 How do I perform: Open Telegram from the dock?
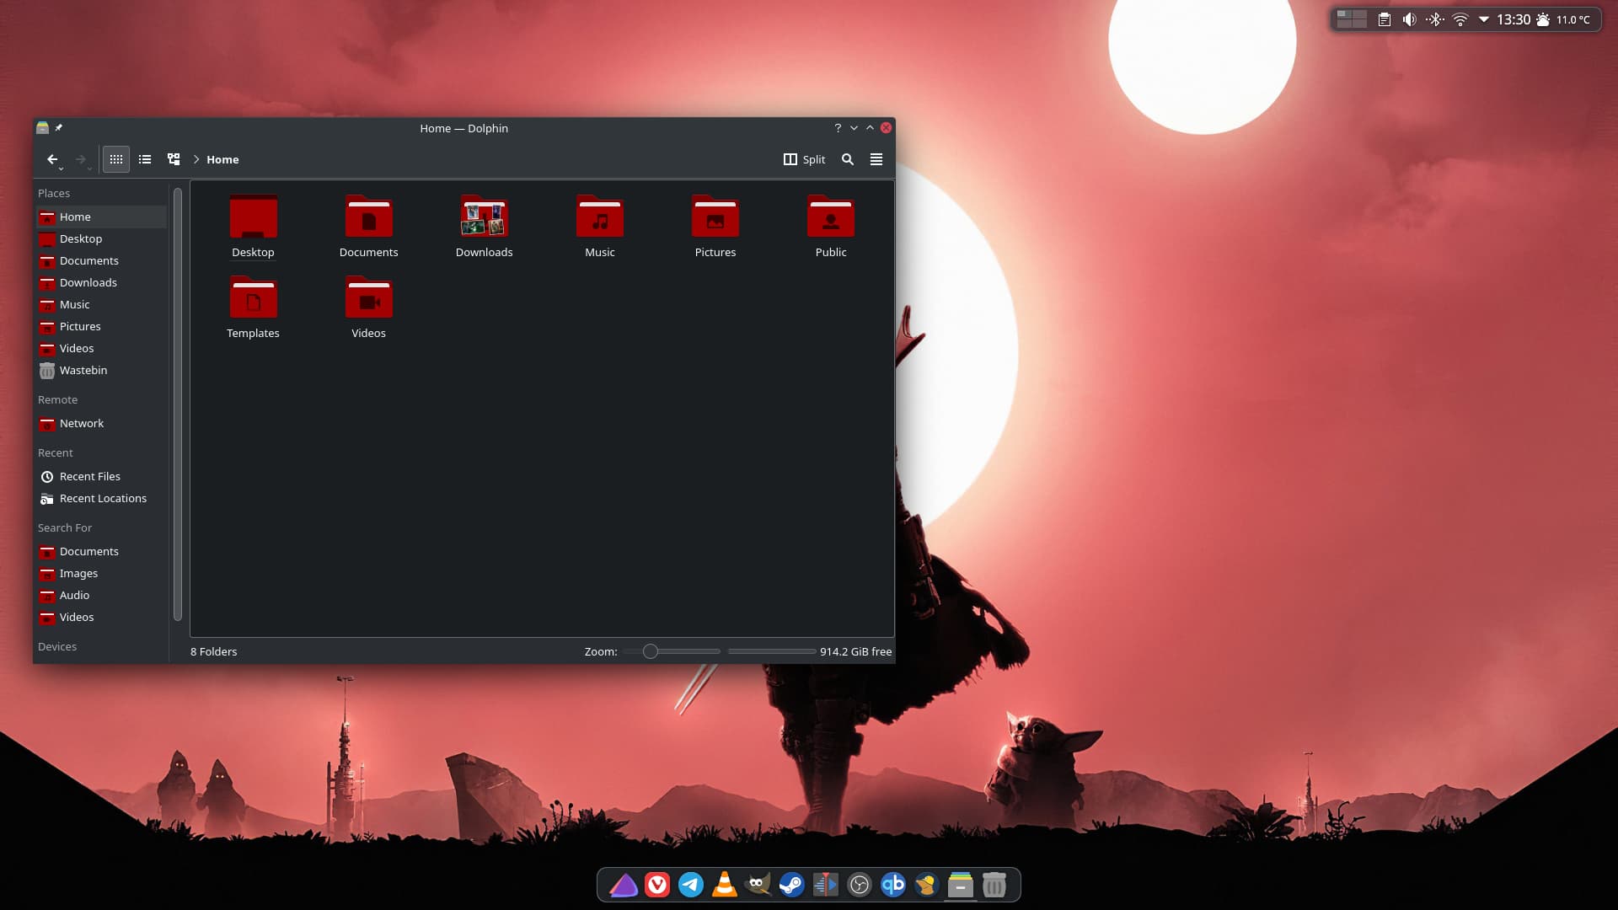click(690, 885)
